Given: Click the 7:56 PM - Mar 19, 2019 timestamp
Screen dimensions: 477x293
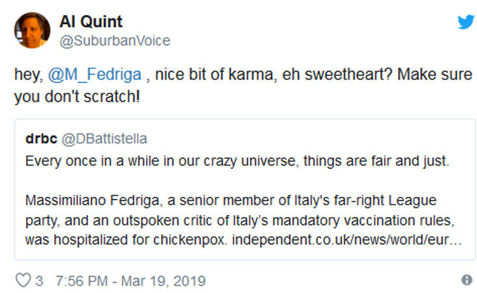Looking at the screenshot, I should pos(131,281).
